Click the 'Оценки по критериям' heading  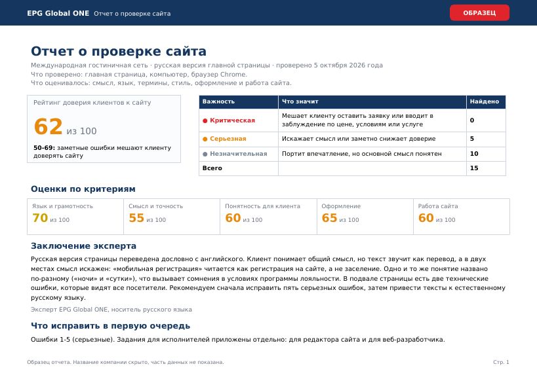click(x=83, y=189)
